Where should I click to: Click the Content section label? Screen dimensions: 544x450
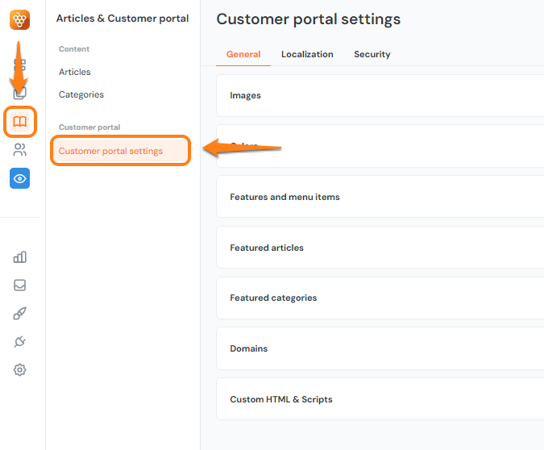(x=74, y=49)
